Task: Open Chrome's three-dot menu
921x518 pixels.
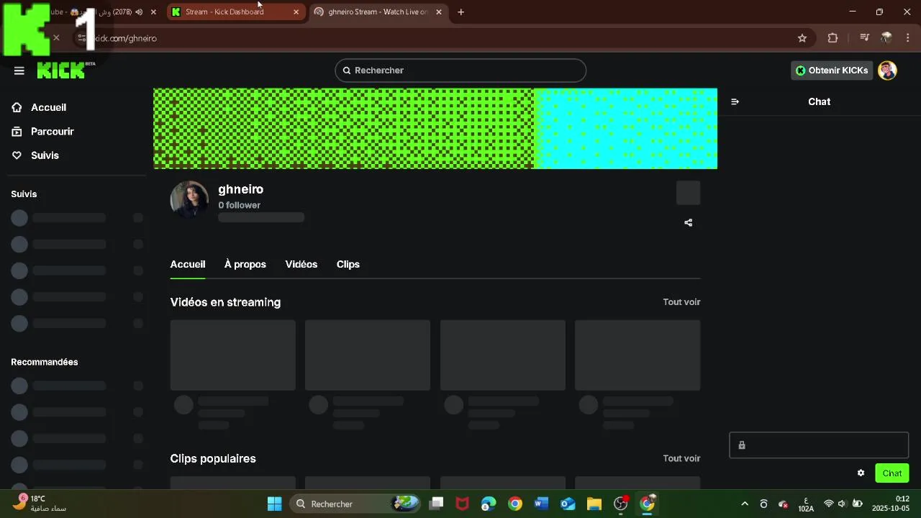Action: tap(907, 38)
